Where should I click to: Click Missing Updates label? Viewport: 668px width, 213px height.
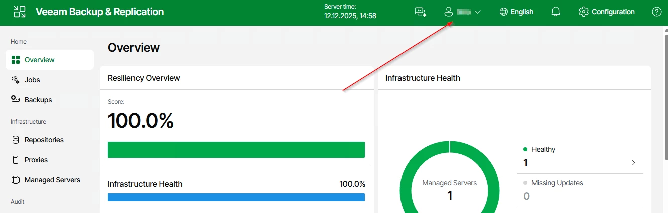tap(557, 183)
